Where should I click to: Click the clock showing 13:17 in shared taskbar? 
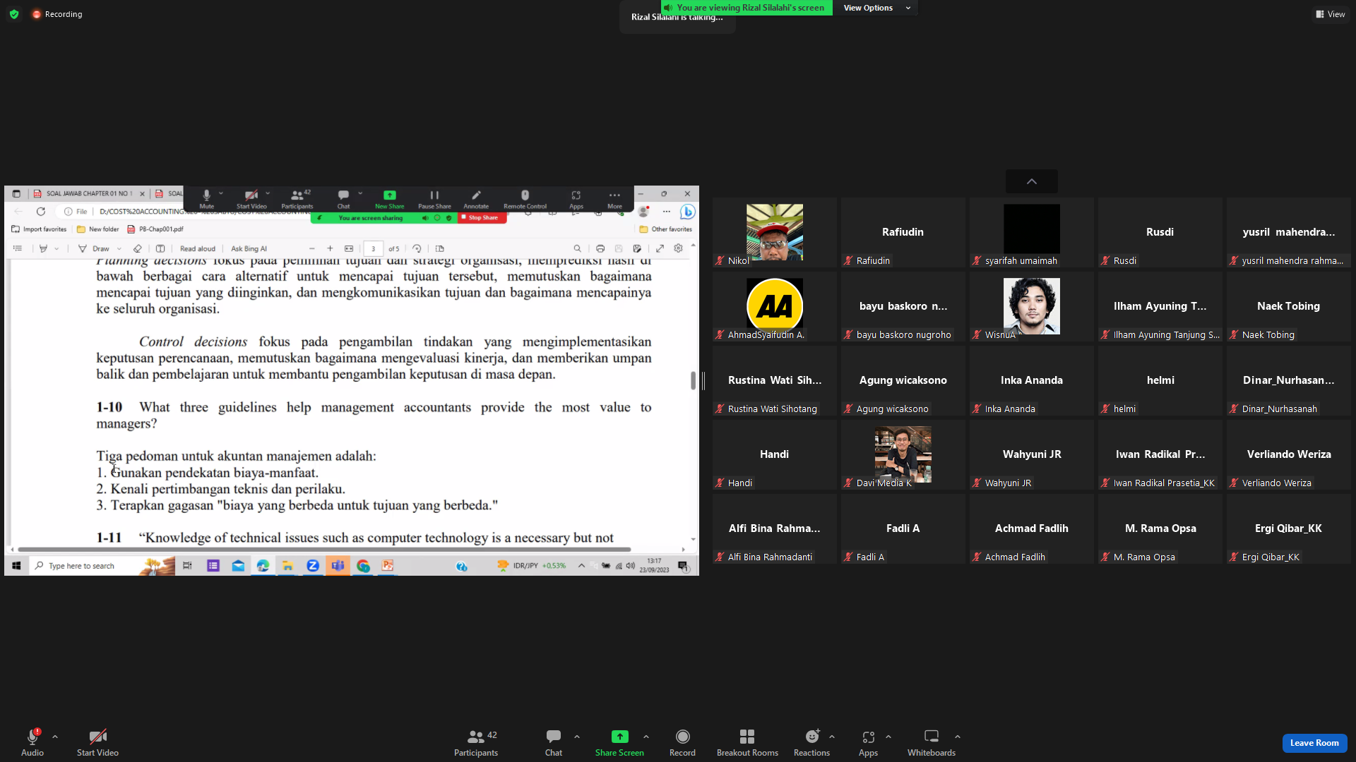click(654, 566)
